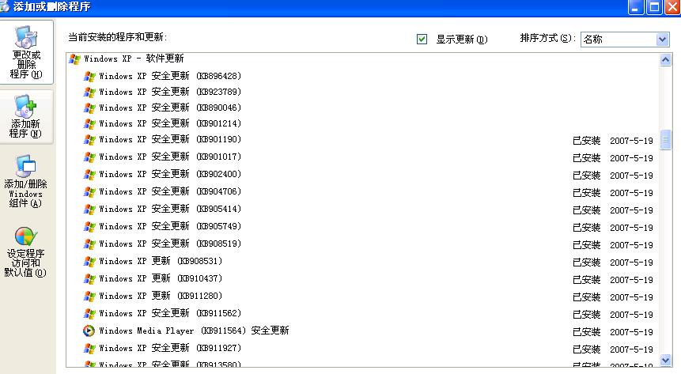The width and height of the screenshot is (681, 374).
Task: Select Windows XP 更新 (KB911280) entry
Action: coord(161,296)
